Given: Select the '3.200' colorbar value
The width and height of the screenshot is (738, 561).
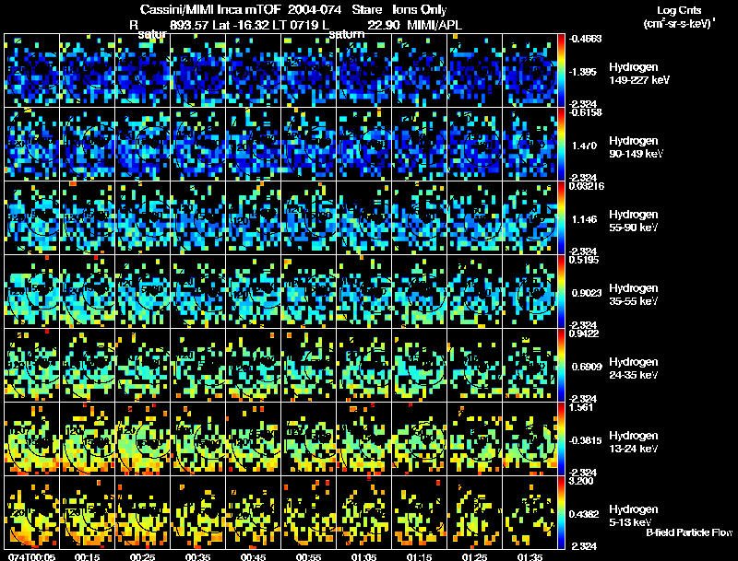Looking at the screenshot, I should 581,482.
